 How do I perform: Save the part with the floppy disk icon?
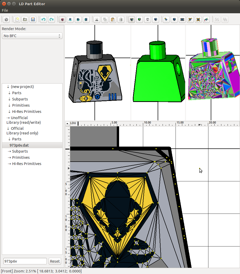coord(33,19)
